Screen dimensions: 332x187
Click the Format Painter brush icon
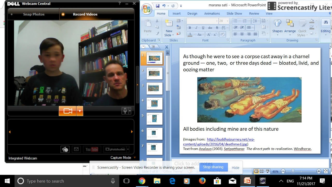pyautogui.click(x=157, y=34)
